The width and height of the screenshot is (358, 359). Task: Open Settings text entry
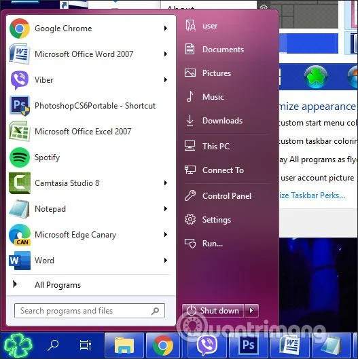click(x=216, y=220)
